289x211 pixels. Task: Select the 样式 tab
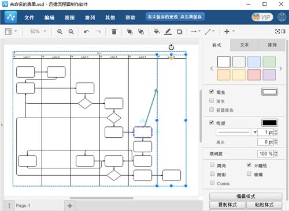point(217,45)
